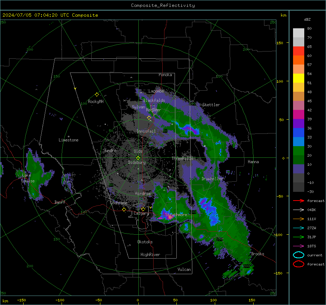326x305 pixels.
Task: Click the Airdrie city label
Action: pos(143,194)
